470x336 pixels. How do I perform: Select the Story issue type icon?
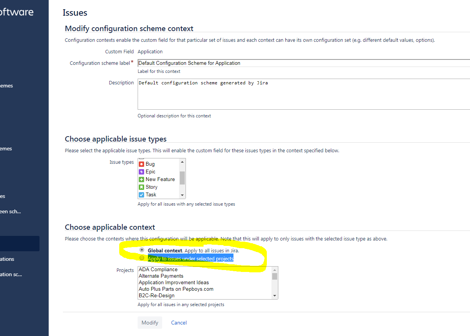coord(141,187)
